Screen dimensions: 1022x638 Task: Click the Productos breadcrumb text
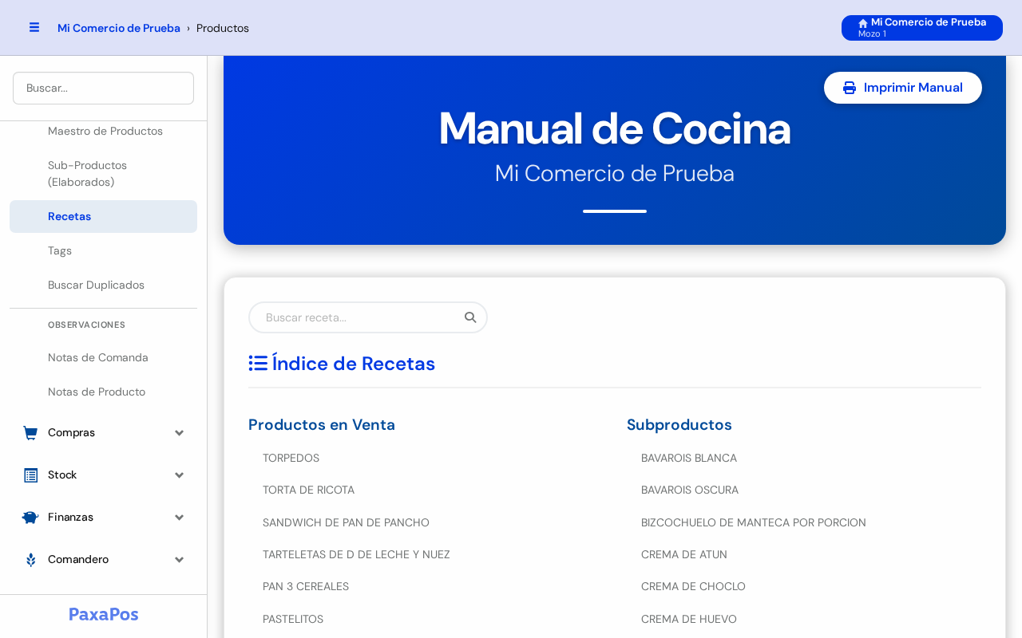click(x=223, y=28)
